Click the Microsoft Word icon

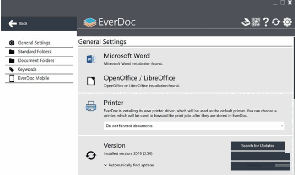coord(91,59)
